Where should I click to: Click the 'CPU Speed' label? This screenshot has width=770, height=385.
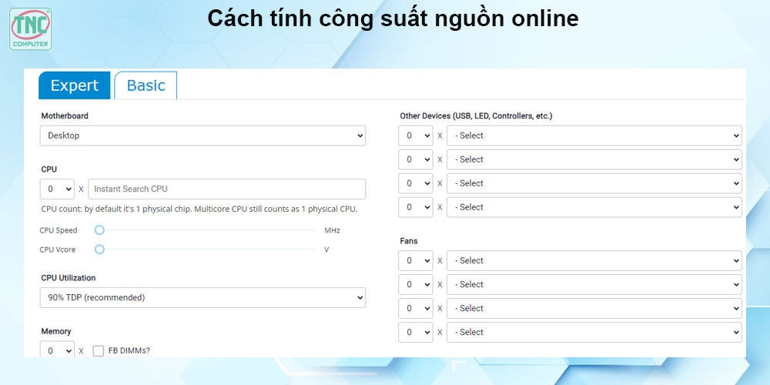(x=59, y=230)
